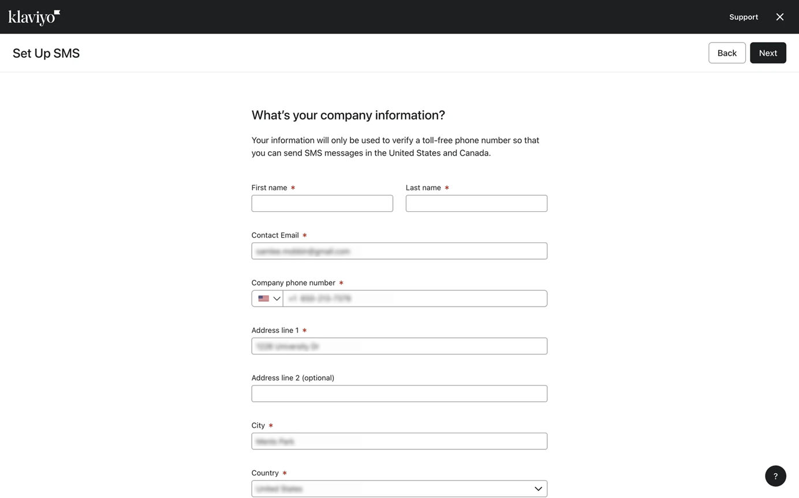This screenshot has width=799, height=498.
Task: Click the required asterisk beside Country
Action: coord(284,473)
